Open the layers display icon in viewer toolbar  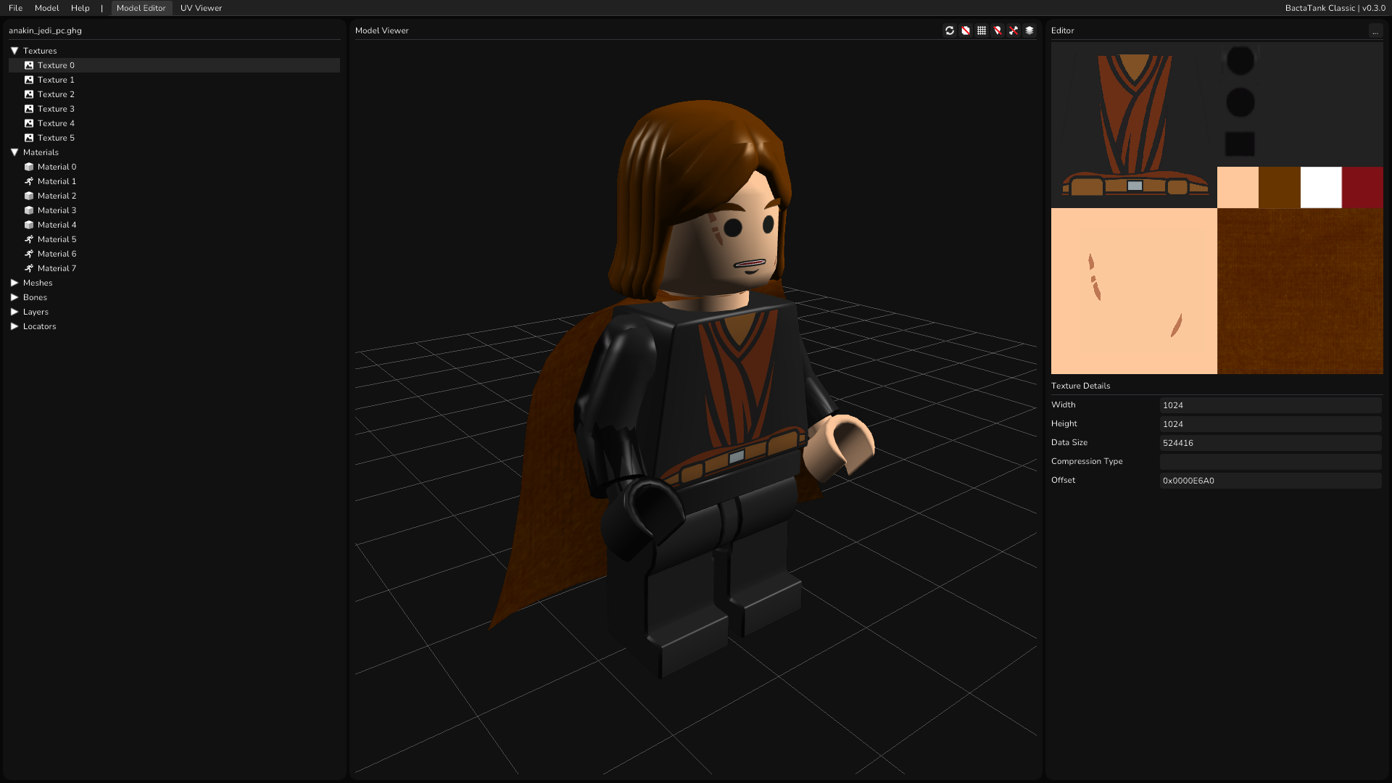tap(1029, 30)
